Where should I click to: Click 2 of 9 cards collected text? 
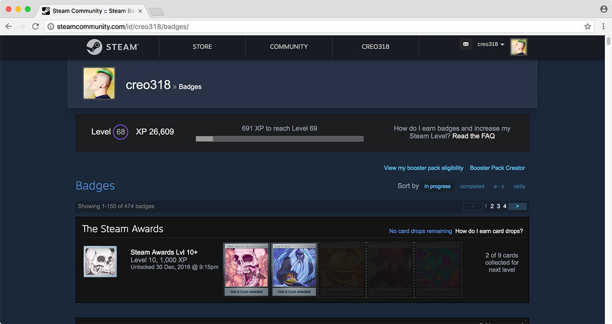502,262
